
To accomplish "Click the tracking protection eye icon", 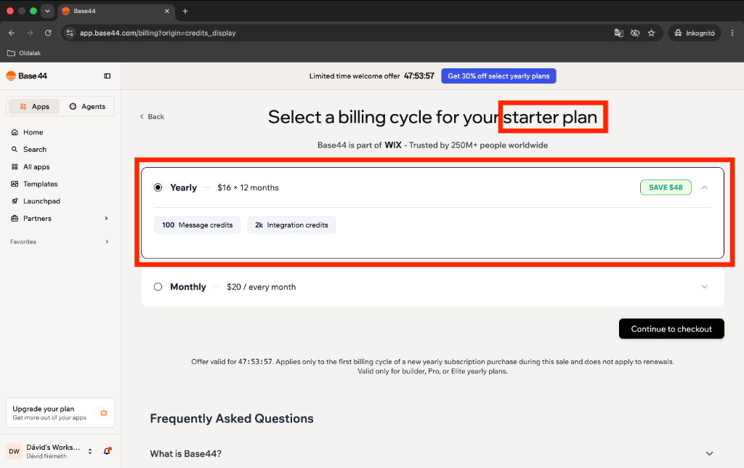I will pyautogui.click(x=635, y=33).
